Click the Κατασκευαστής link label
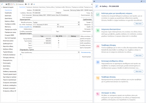The image size is (146, 103). (x=86, y=52)
